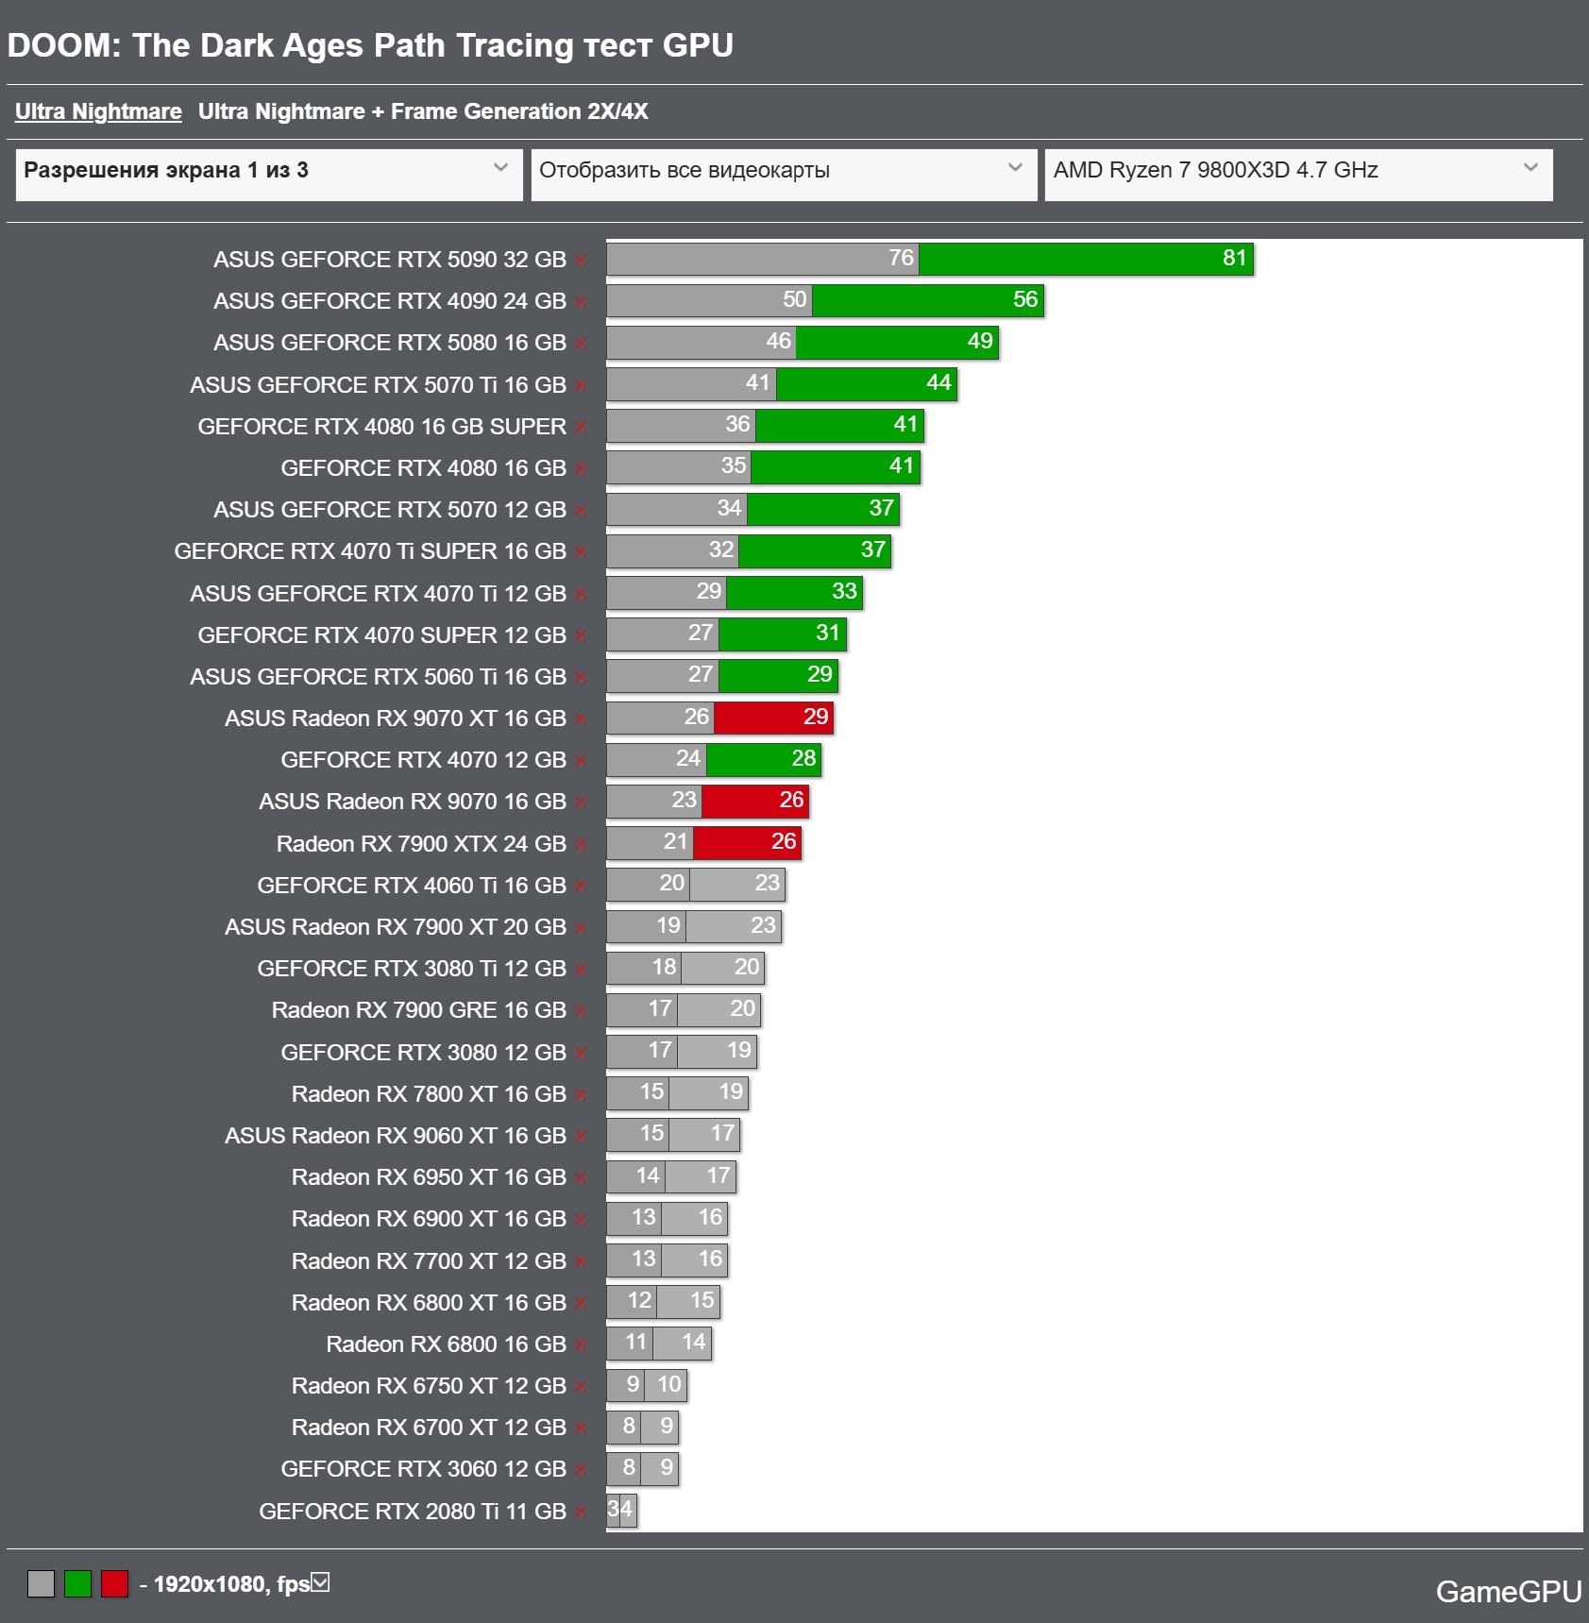Remove ASUS GEFORCE RTX 5090 32 GB row

pyautogui.click(x=581, y=262)
